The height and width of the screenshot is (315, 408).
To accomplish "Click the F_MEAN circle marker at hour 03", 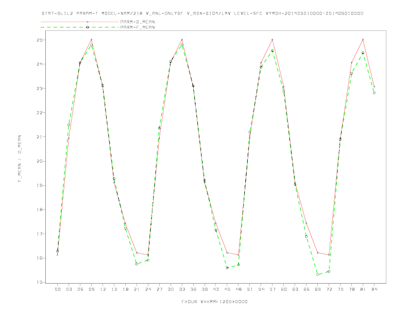I will click(69, 125).
